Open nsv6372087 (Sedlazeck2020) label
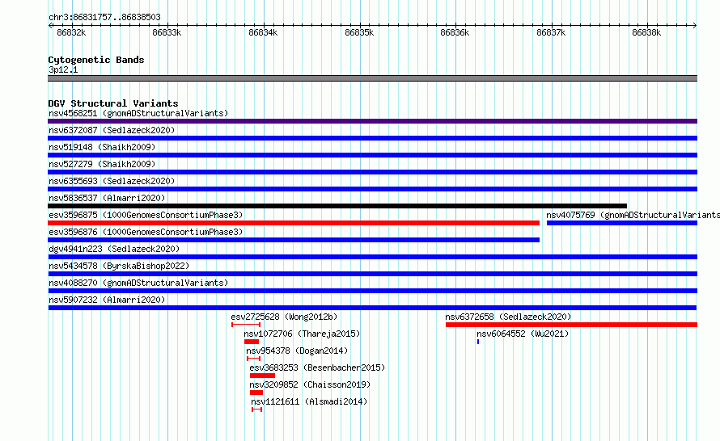 pyautogui.click(x=112, y=130)
